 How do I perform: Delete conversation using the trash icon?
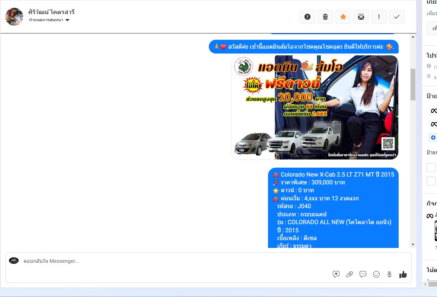pos(325,17)
